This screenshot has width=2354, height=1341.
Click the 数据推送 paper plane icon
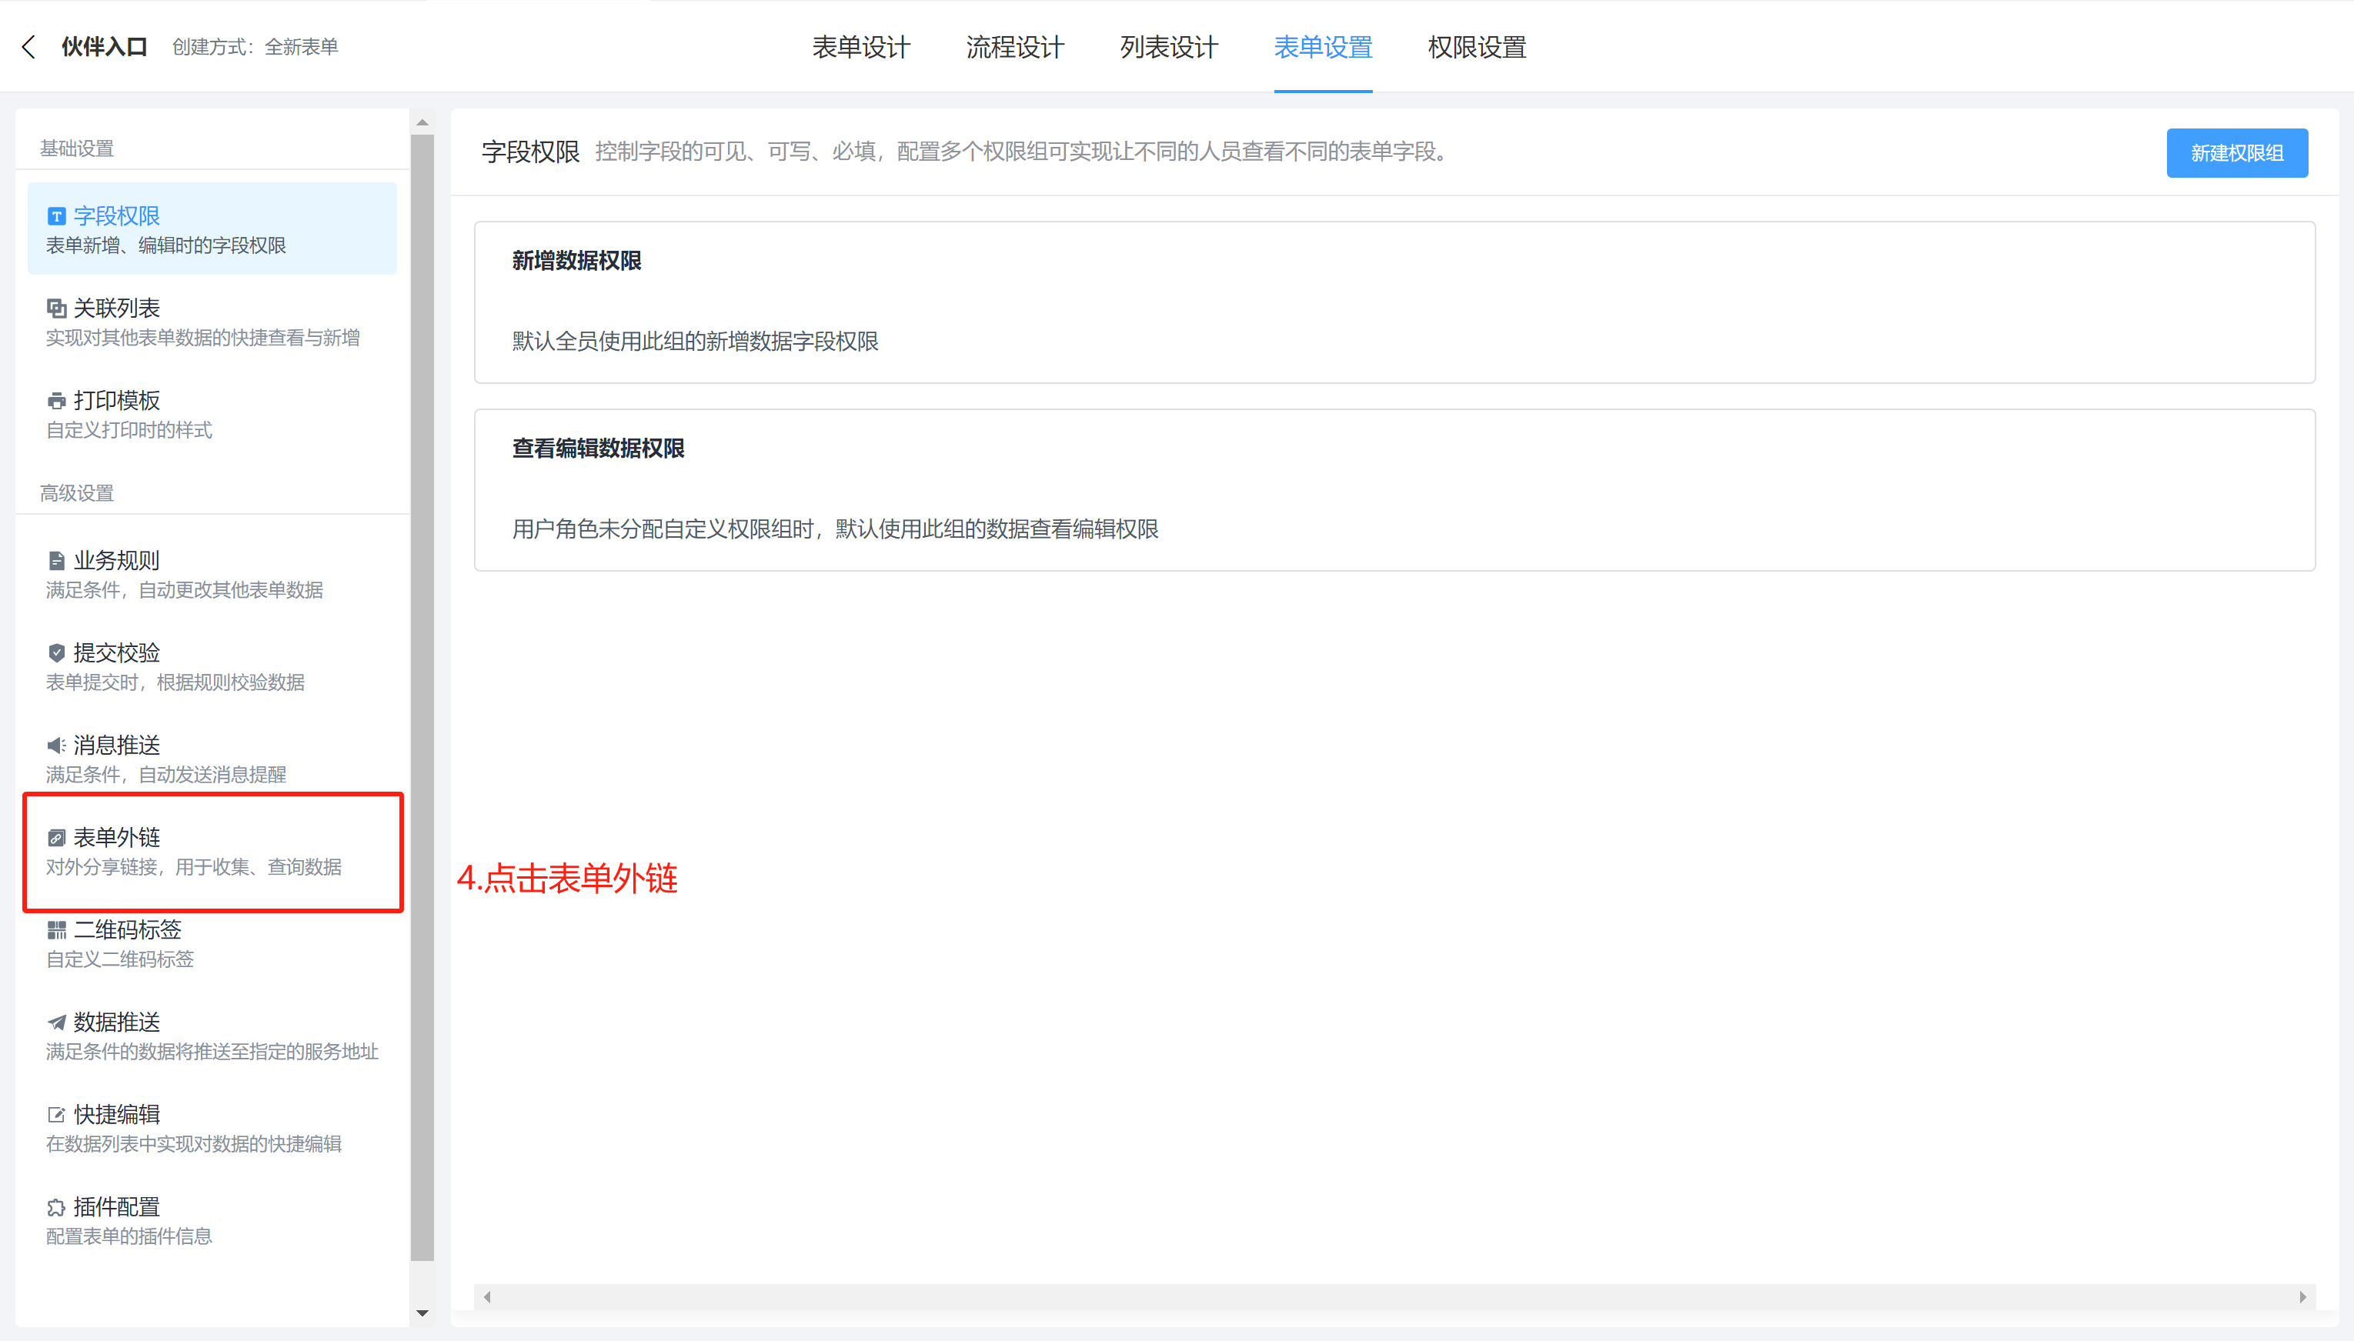click(56, 1022)
